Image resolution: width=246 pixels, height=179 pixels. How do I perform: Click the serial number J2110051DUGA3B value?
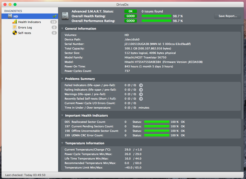click(158, 44)
